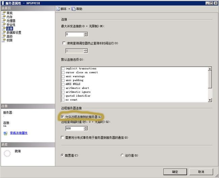Click the 确定 button
This screenshot has height=178, width=219.
click(x=175, y=172)
